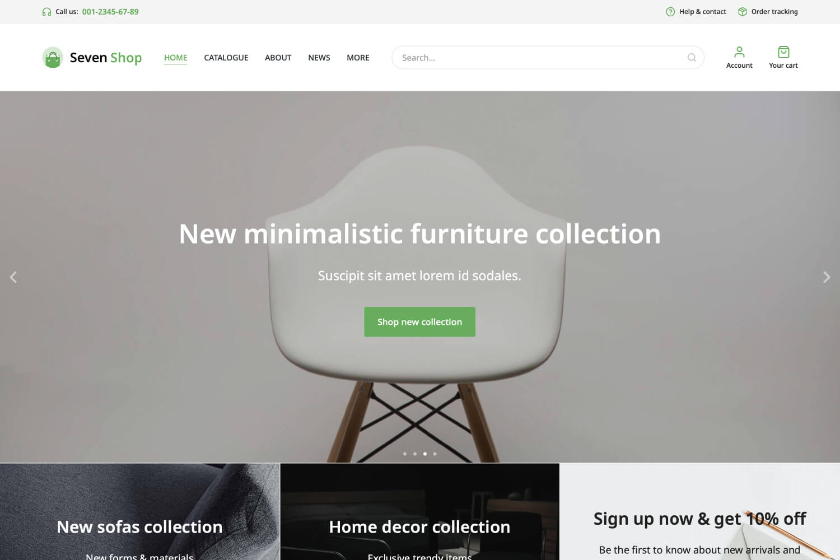
Task: Select the fourth carousel dot
Action: 435,454
